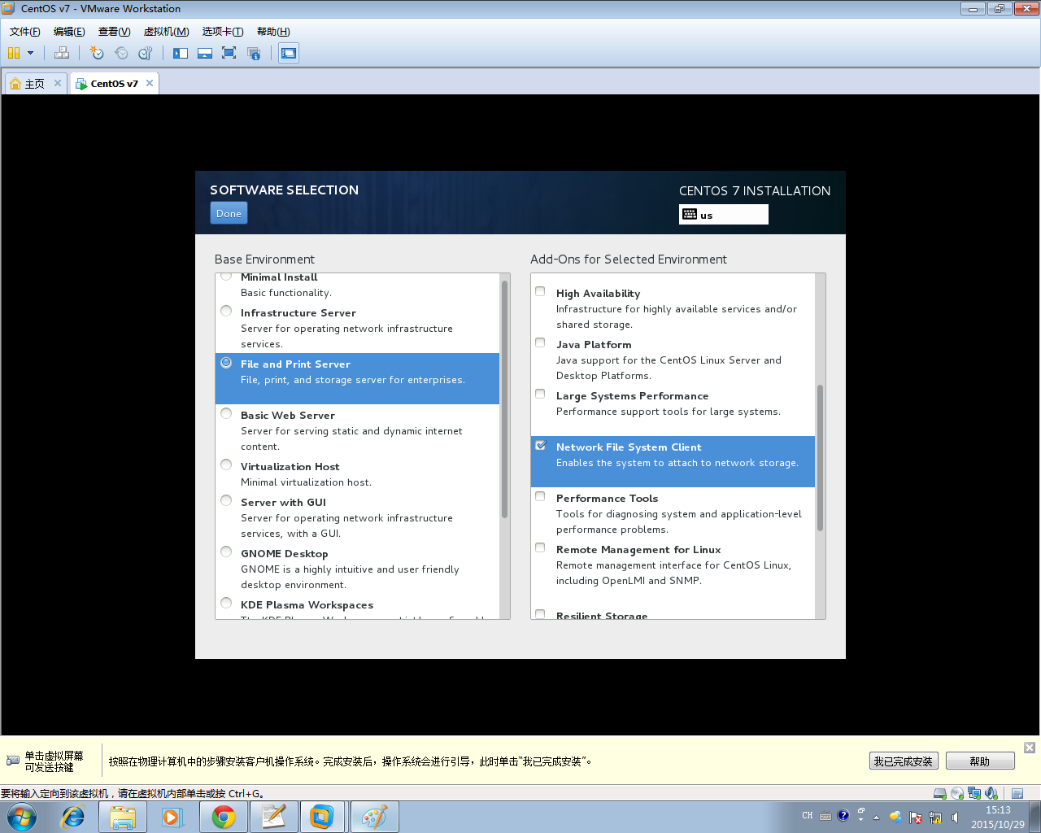Open the notepad-with-pencil taskbar icon
Viewport: 1041px width, 833px height.
click(273, 817)
